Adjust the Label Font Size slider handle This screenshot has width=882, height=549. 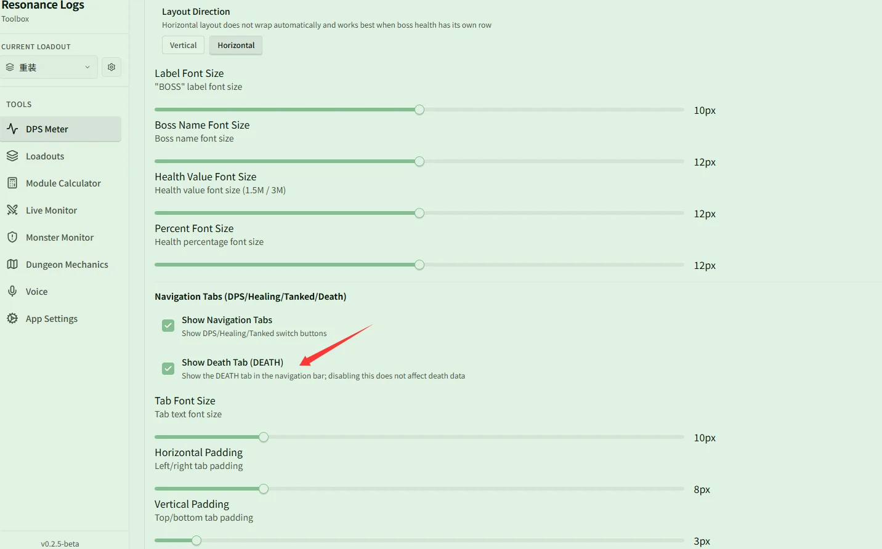pyautogui.click(x=419, y=110)
